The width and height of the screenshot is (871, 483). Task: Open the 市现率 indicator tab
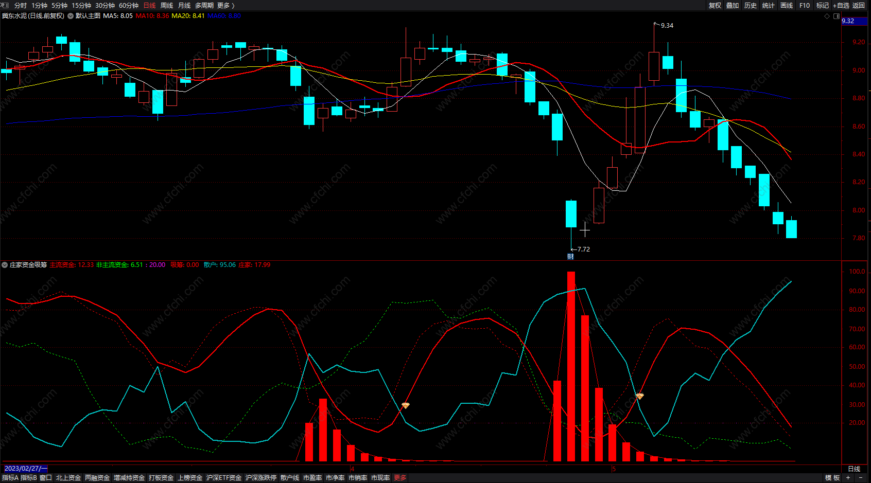(x=380, y=478)
